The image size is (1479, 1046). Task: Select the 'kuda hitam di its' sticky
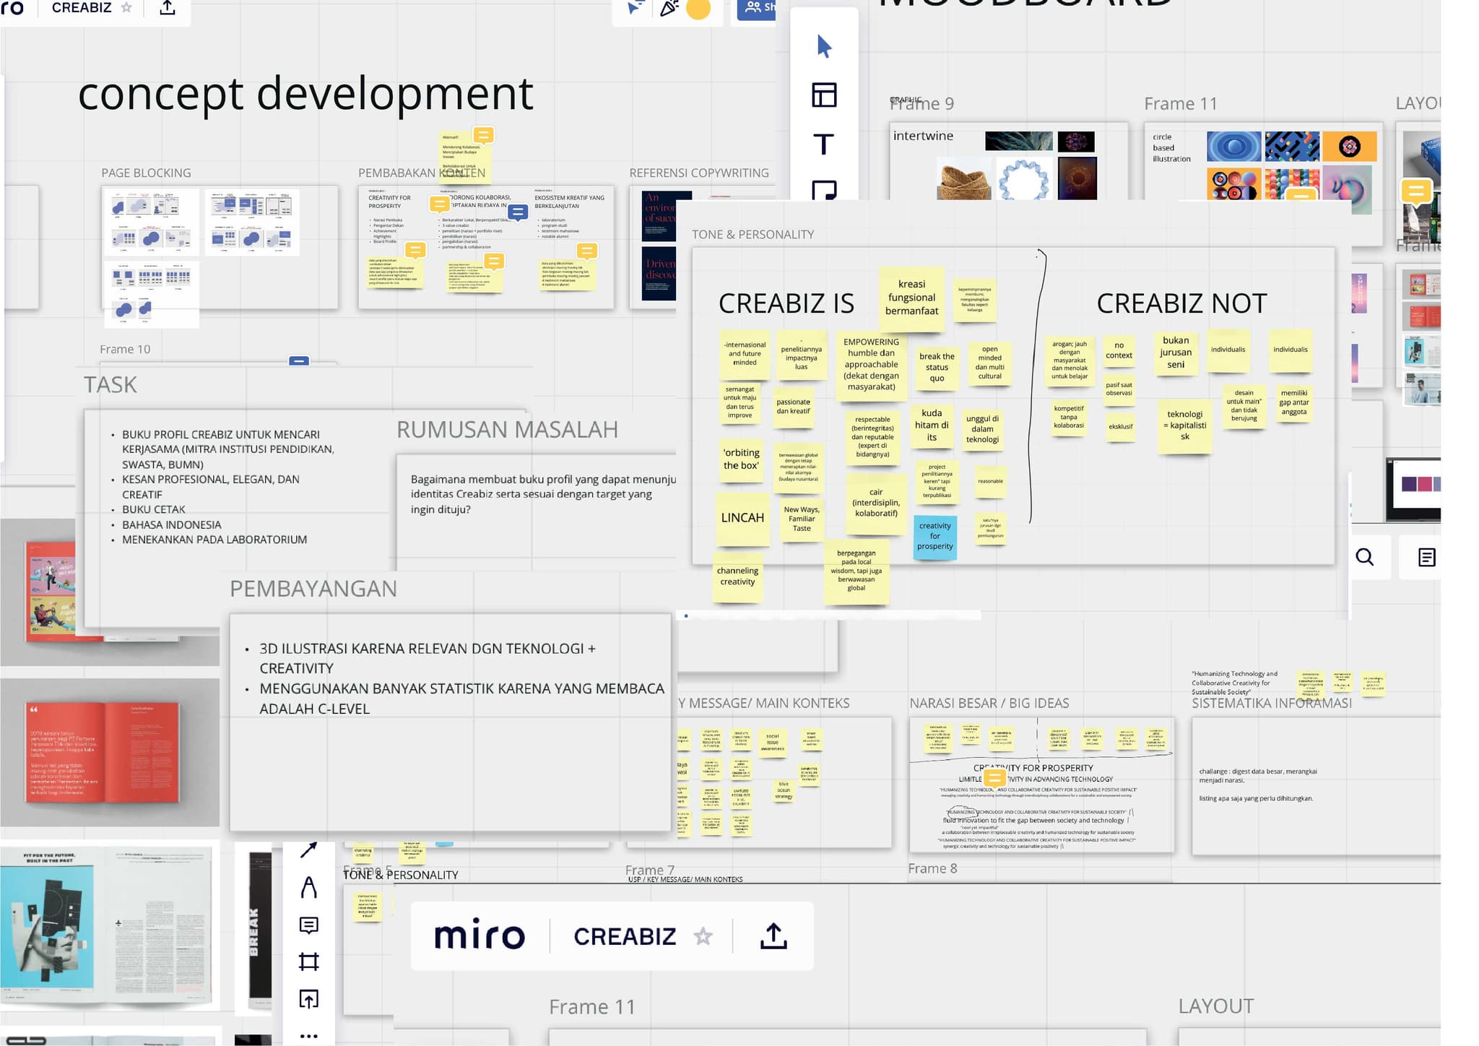coord(932,425)
